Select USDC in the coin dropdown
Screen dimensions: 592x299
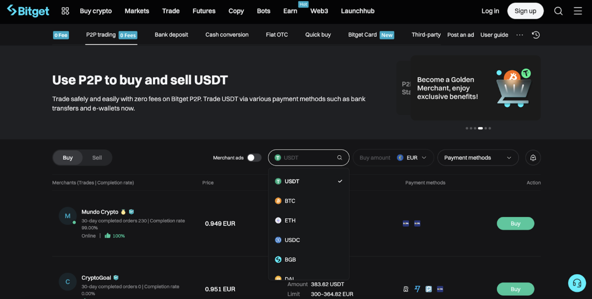click(309, 240)
